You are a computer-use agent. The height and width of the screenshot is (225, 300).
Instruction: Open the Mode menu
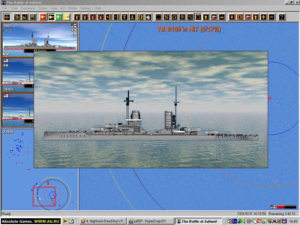click(x=73, y=8)
